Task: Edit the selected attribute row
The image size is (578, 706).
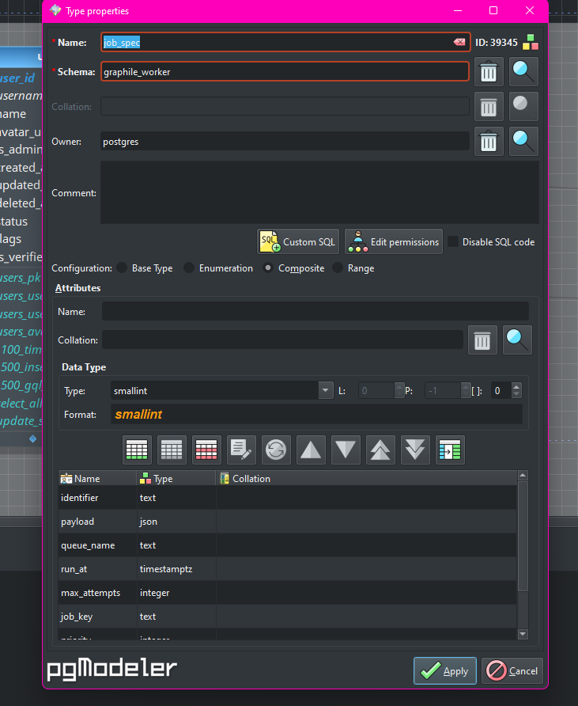Action: [241, 450]
